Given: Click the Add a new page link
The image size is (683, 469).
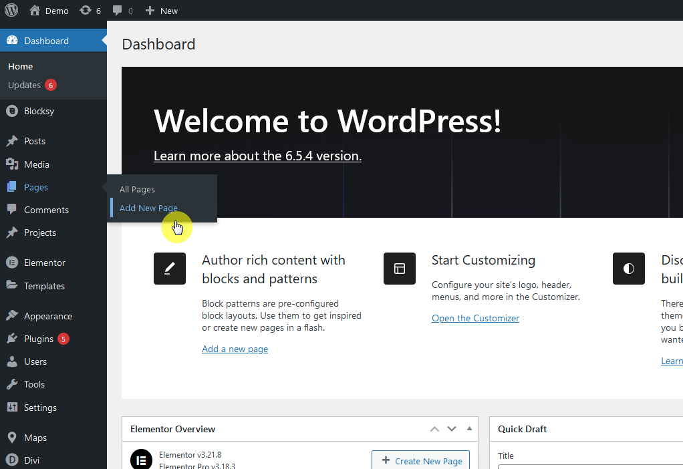Looking at the screenshot, I should pyautogui.click(x=235, y=349).
